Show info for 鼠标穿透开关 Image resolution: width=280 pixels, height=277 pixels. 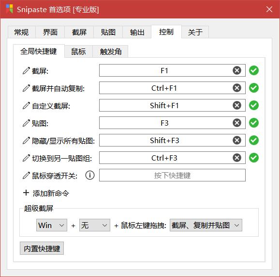coord(90,175)
